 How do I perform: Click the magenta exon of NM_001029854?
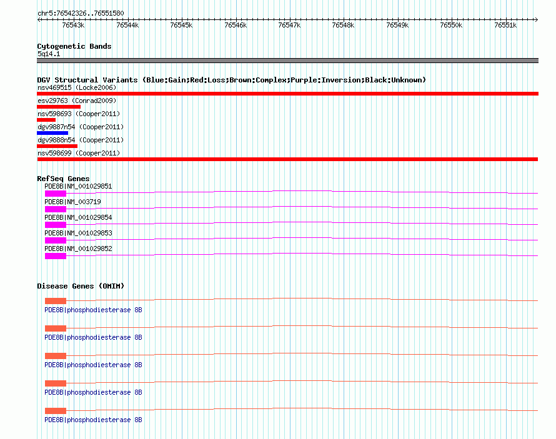(56, 225)
